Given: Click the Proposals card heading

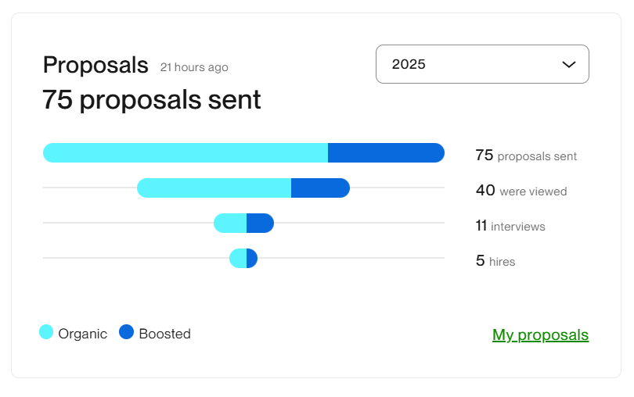Looking at the screenshot, I should pos(95,65).
